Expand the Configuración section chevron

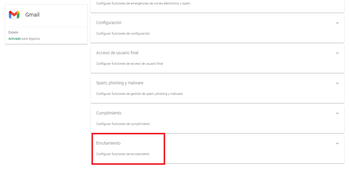tap(337, 23)
